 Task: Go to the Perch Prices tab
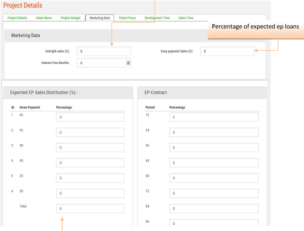pyautogui.click(x=127, y=18)
